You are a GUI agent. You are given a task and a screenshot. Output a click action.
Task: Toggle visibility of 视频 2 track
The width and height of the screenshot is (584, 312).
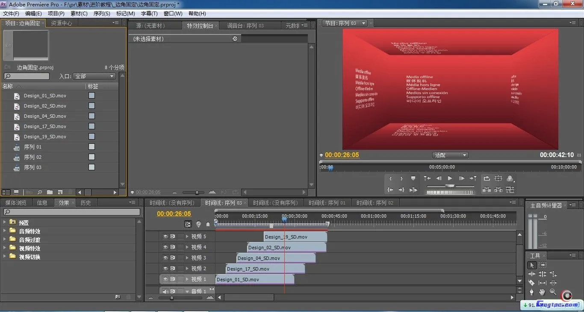coord(165,268)
